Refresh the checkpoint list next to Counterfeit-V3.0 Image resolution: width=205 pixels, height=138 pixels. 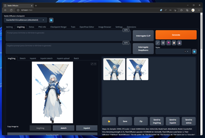[51, 20]
